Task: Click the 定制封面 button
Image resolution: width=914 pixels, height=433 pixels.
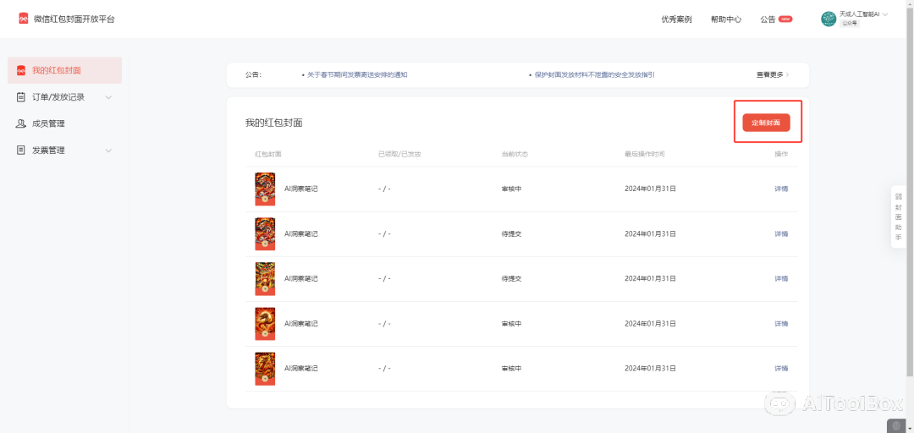Action: click(x=766, y=123)
